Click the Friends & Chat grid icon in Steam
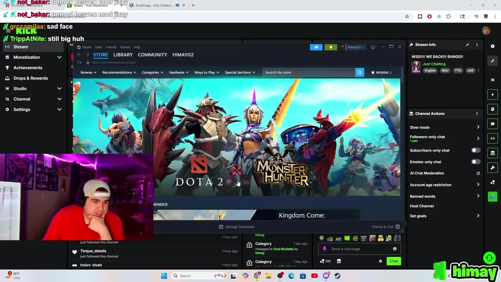Image resolution: width=501 pixels, height=282 pixels. [x=398, y=227]
